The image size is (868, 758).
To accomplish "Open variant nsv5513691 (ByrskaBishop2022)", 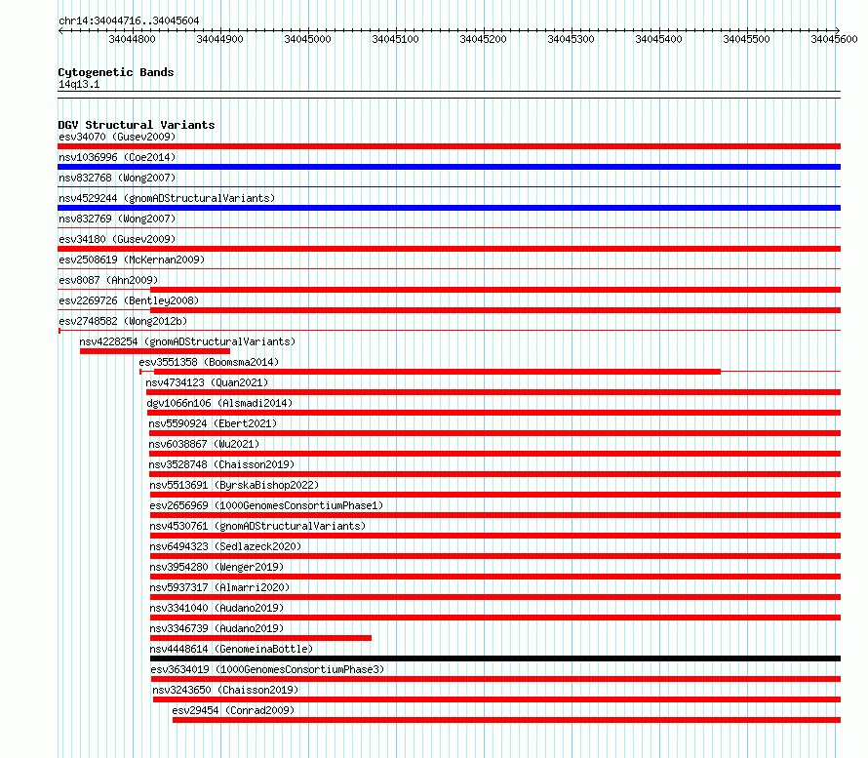I will (x=234, y=485).
